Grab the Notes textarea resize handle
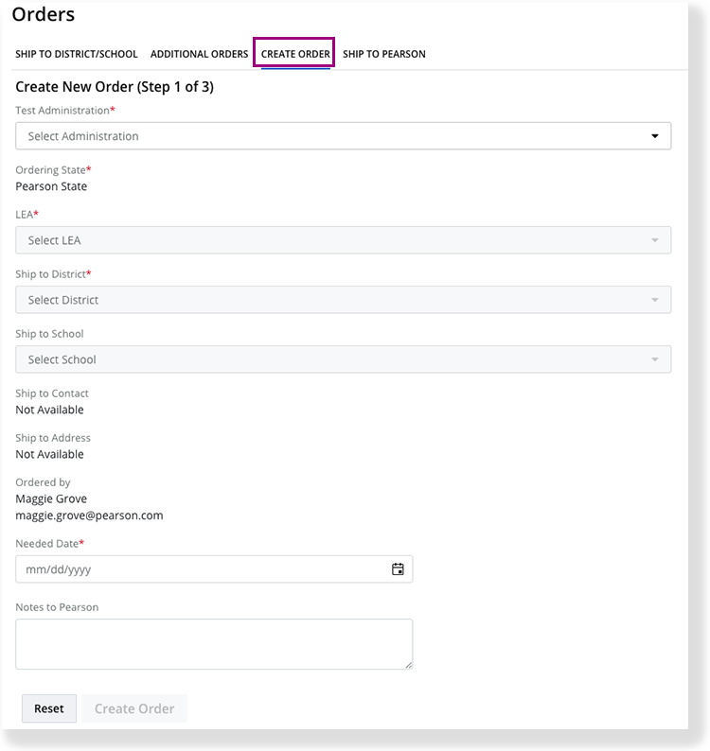This screenshot has height=751, width=710. pyautogui.click(x=408, y=665)
